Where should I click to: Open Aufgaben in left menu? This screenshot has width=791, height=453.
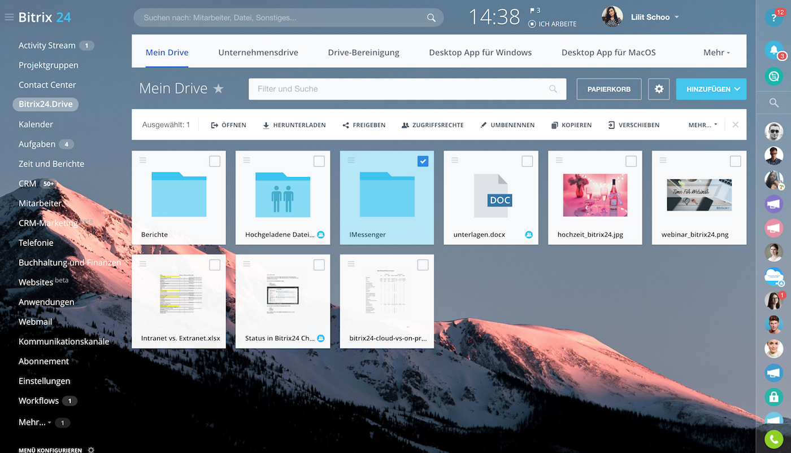(x=37, y=144)
